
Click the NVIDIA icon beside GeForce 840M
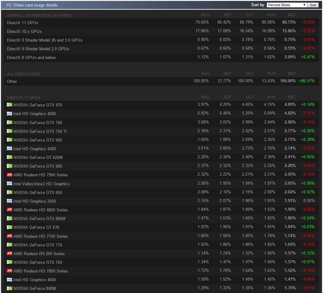(10, 288)
